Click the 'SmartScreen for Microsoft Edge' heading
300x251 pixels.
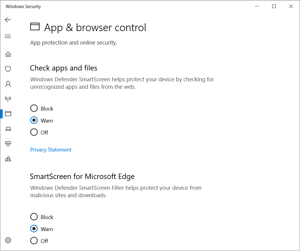pyautogui.click(x=82, y=177)
